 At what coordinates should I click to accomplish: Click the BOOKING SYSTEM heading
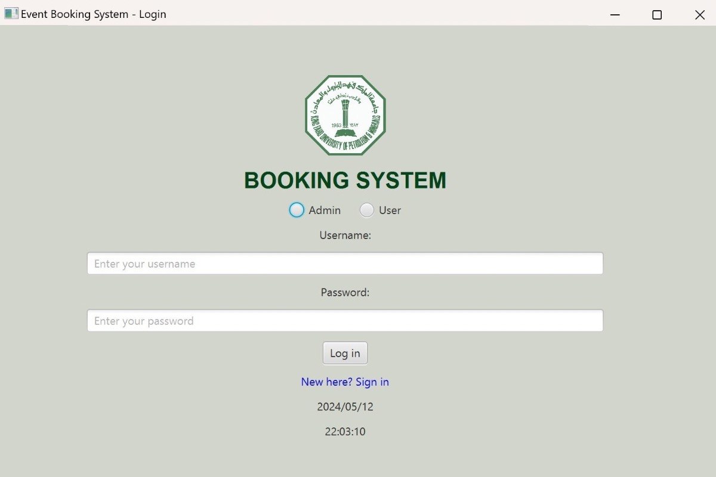345,181
